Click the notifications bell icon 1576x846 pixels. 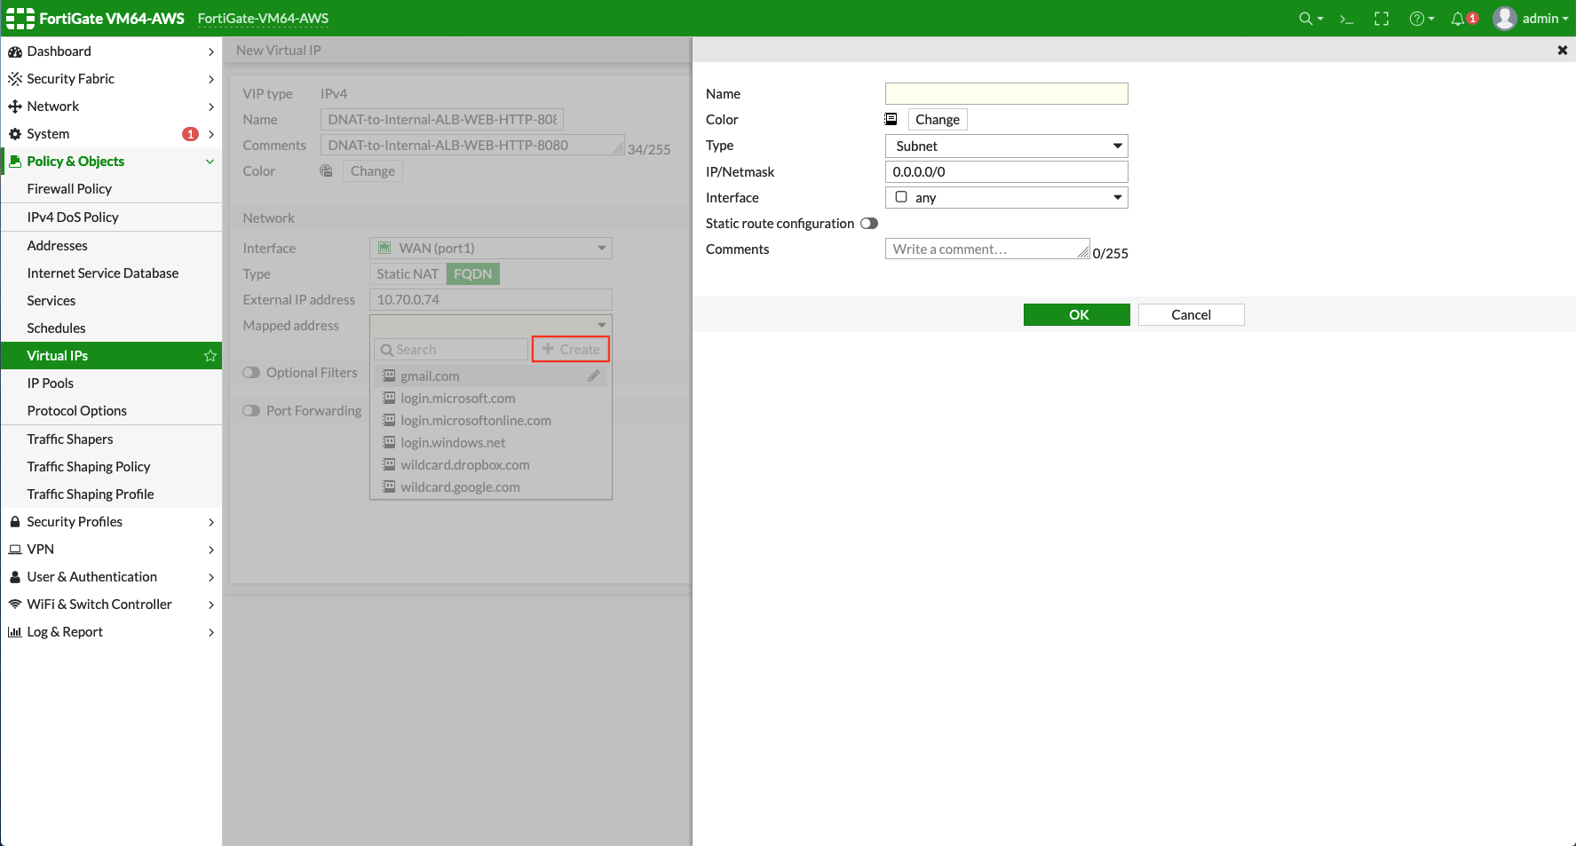coord(1458,19)
